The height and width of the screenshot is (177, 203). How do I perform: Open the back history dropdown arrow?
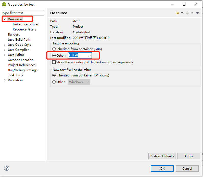[182, 13]
